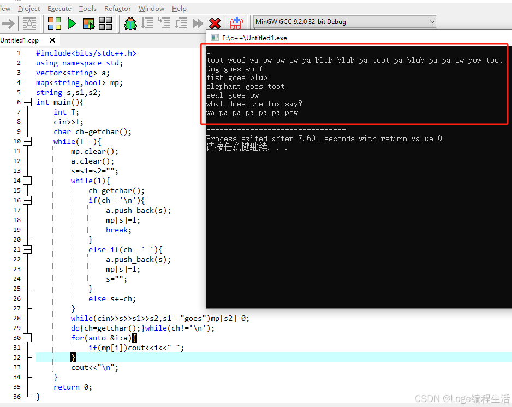The image size is (512, 407).
Task: Click the 'wa pa pa pa pa pa pow' output line
Action: pyautogui.click(x=252, y=112)
